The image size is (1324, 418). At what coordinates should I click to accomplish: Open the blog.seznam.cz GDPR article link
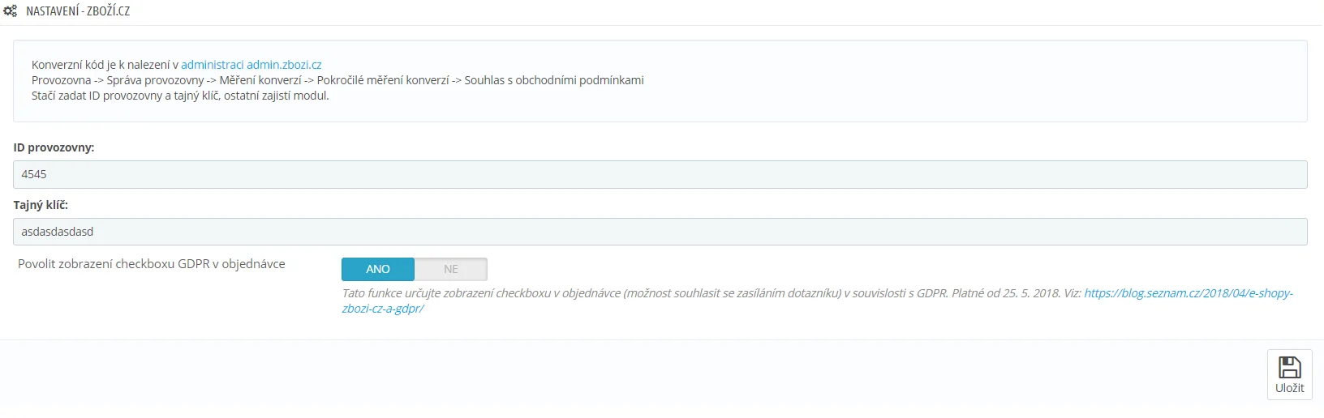pos(1188,293)
